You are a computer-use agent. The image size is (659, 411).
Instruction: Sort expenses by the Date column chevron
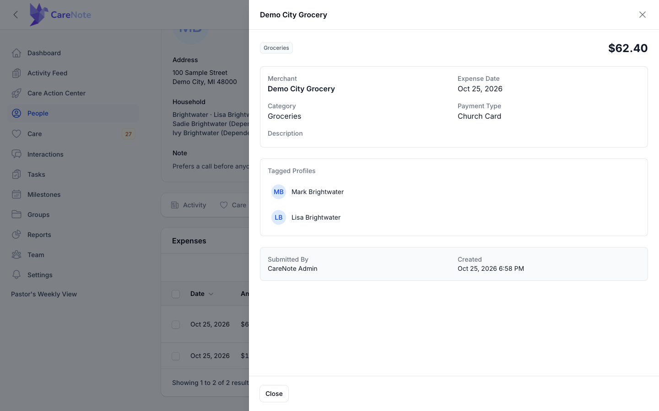coord(211,294)
